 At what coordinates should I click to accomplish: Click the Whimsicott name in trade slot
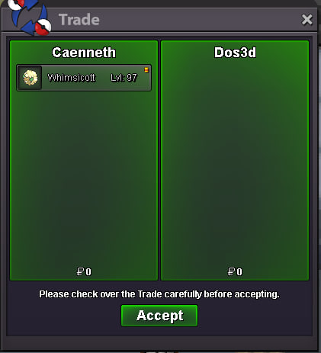click(x=72, y=78)
